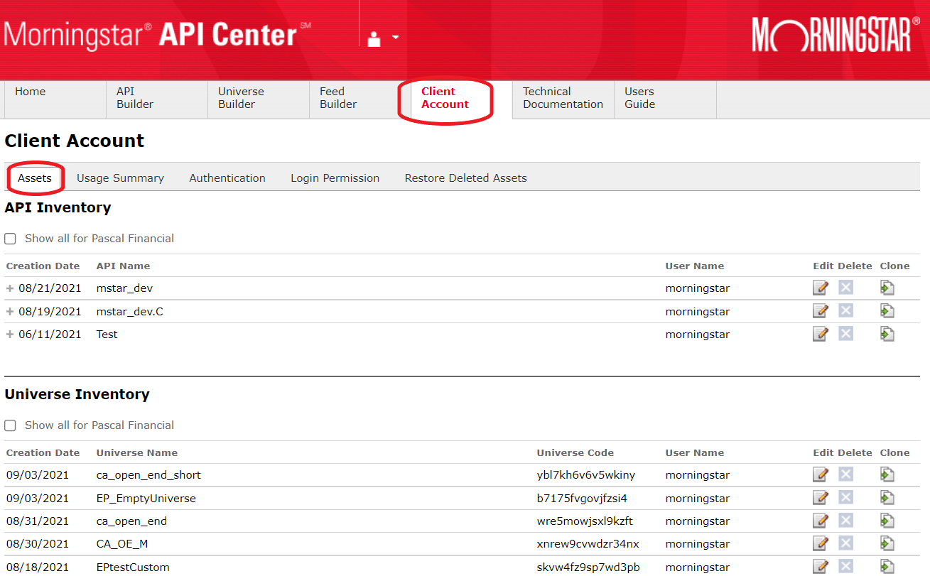Select the Assets sub-tab

tap(35, 178)
